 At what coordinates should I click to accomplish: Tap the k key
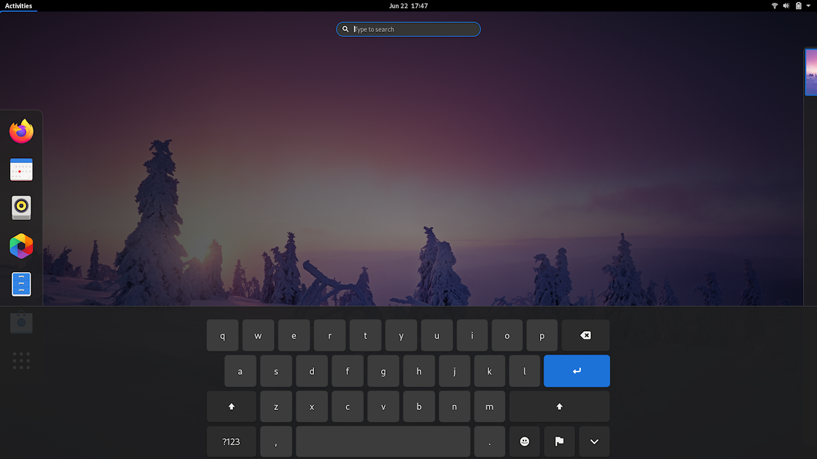[x=490, y=371]
